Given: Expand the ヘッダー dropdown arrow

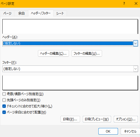Looking at the screenshot, I should click(x=135, y=43).
